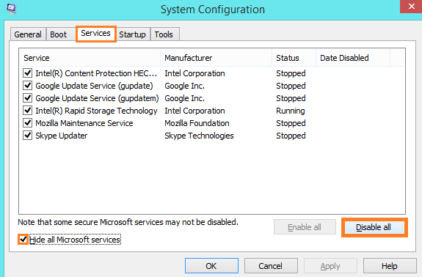
Task: Go to the Startup tab
Action: click(x=132, y=34)
